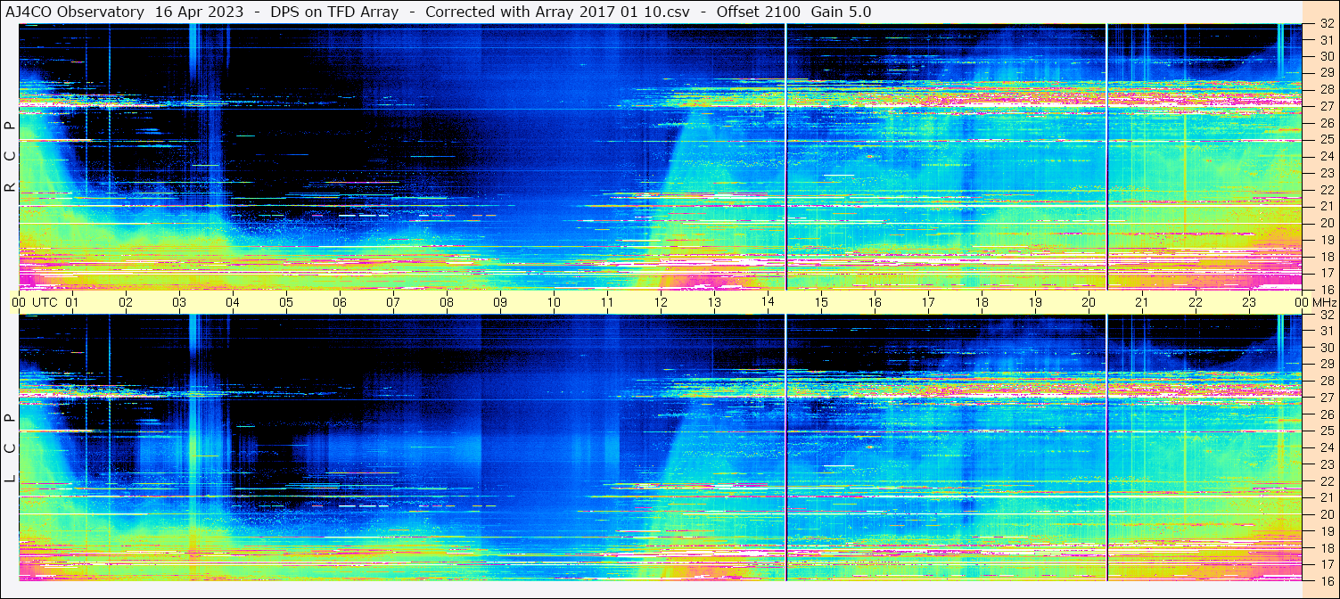Select the 09 hour tick label
The height and width of the screenshot is (599, 1340).
pos(500,302)
